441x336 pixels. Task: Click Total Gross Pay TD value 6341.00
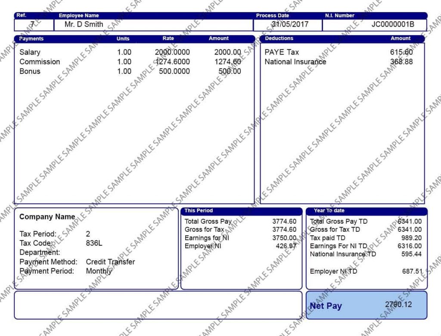coord(410,222)
